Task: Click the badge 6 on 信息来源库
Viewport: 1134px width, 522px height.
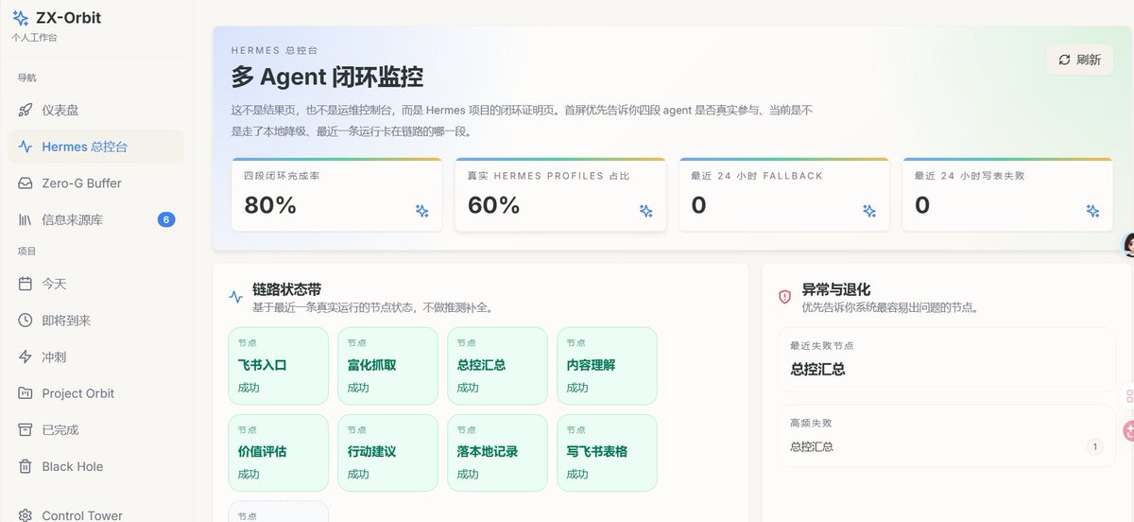Action: pos(166,220)
